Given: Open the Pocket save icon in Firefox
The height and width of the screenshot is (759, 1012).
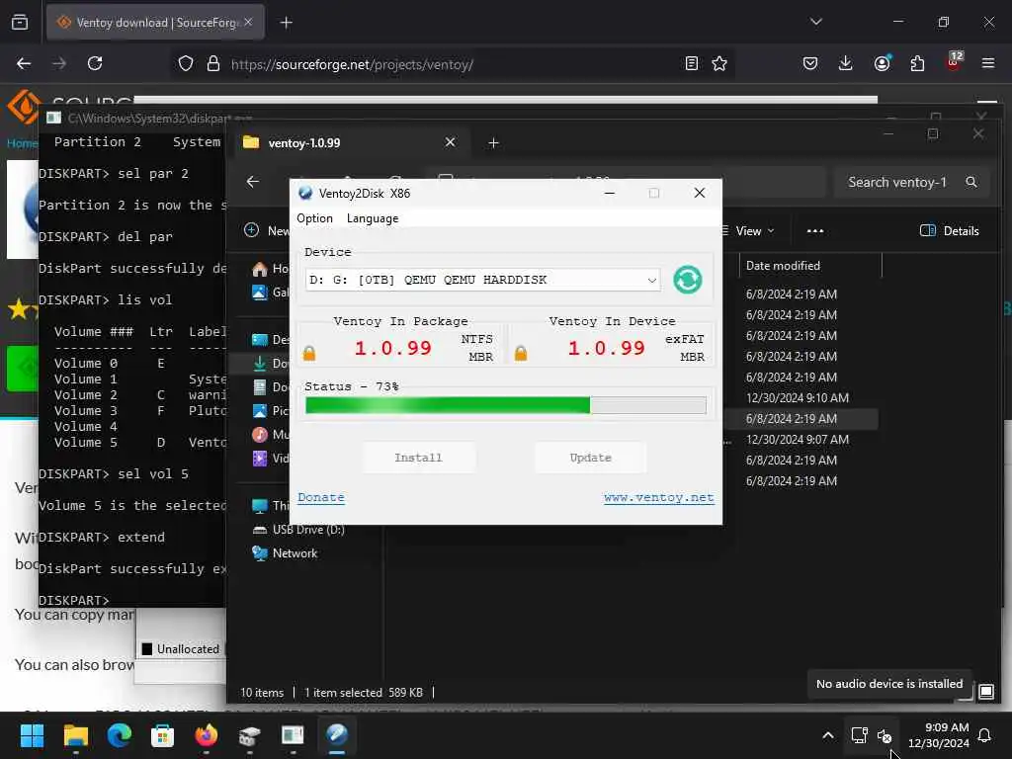Looking at the screenshot, I should tap(810, 63).
